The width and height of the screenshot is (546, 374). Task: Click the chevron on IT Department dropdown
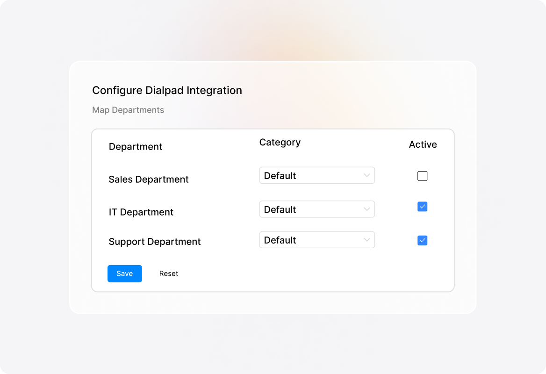click(366, 209)
